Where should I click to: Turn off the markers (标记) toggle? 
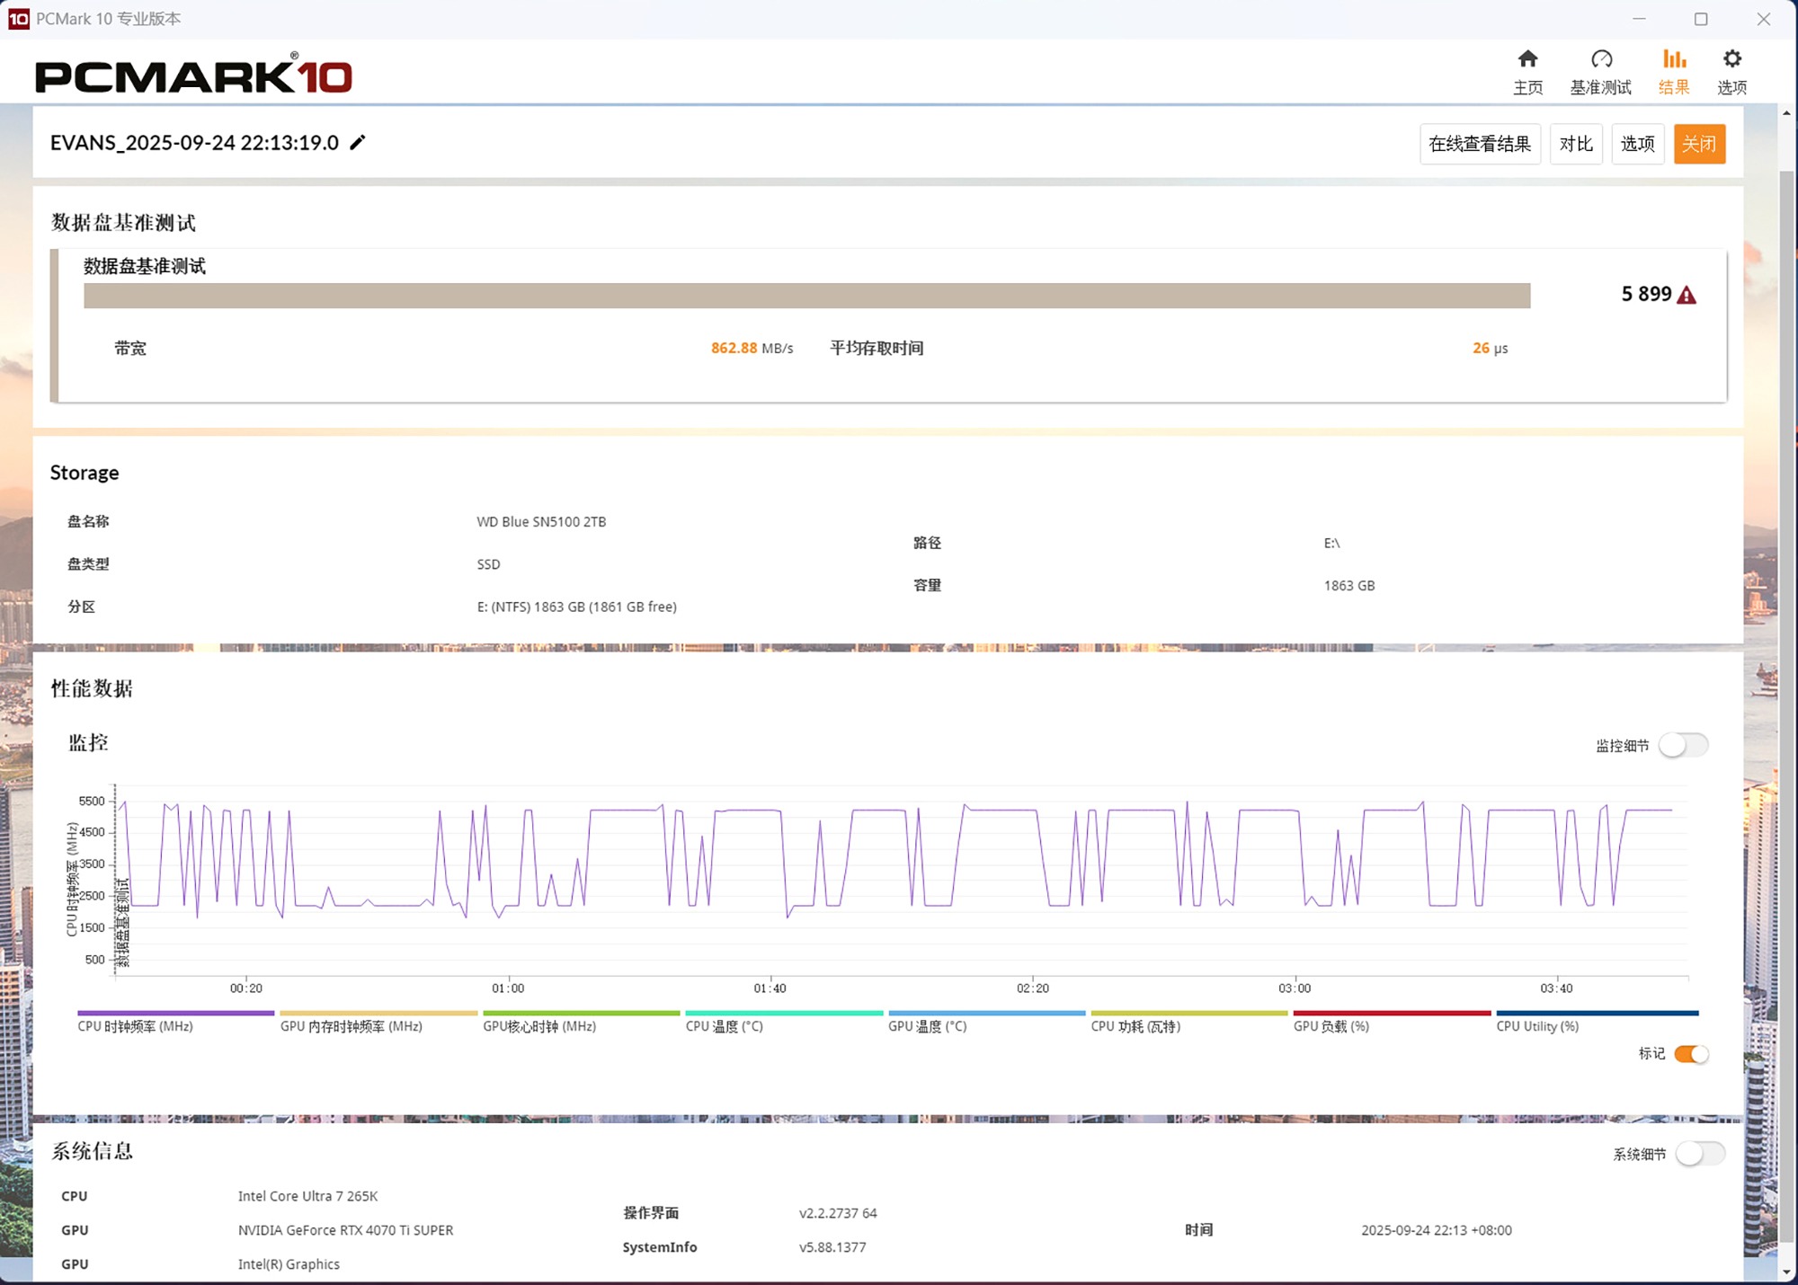[1690, 1054]
